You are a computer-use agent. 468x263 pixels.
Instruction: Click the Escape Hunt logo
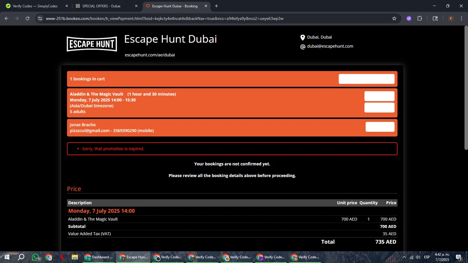point(92,44)
